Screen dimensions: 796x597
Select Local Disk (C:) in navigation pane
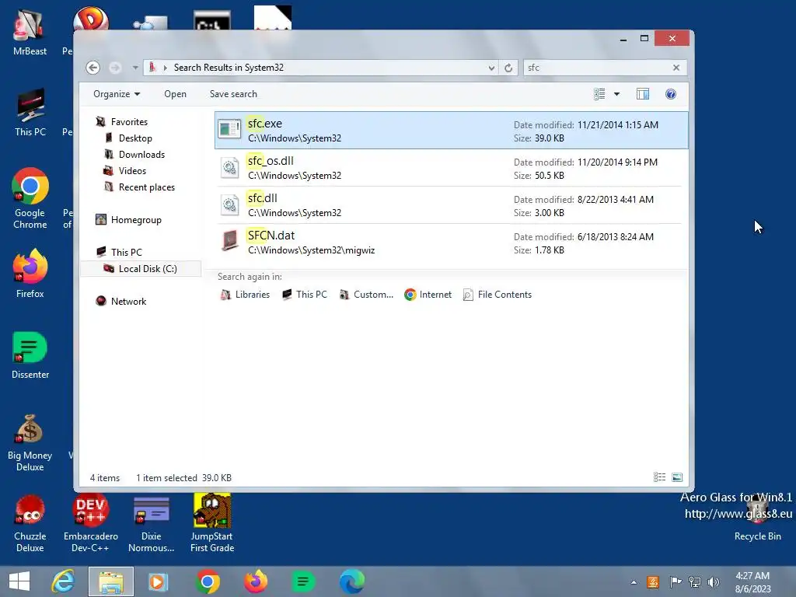tap(141, 268)
